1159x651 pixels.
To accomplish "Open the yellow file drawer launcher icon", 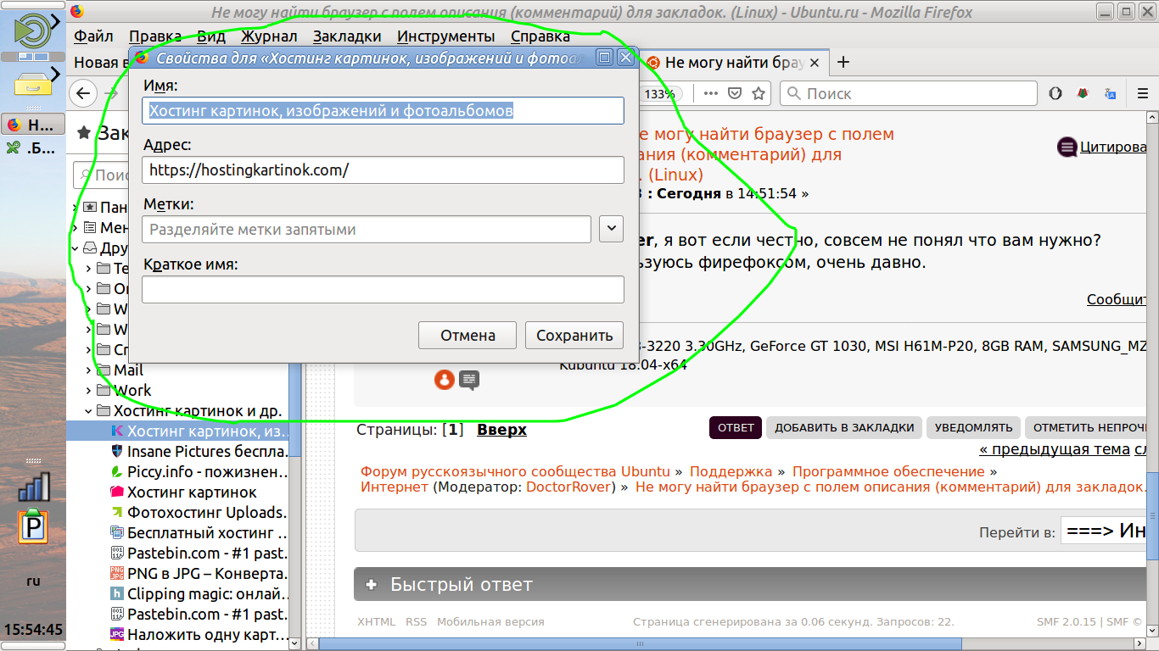I will pos(33,83).
